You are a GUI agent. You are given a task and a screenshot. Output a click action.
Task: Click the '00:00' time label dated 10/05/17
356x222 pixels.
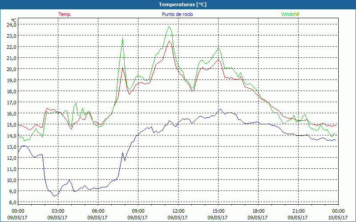338,211
